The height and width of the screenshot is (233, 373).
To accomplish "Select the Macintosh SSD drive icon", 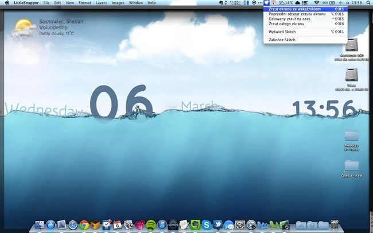I will pyautogui.click(x=352, y=45).
